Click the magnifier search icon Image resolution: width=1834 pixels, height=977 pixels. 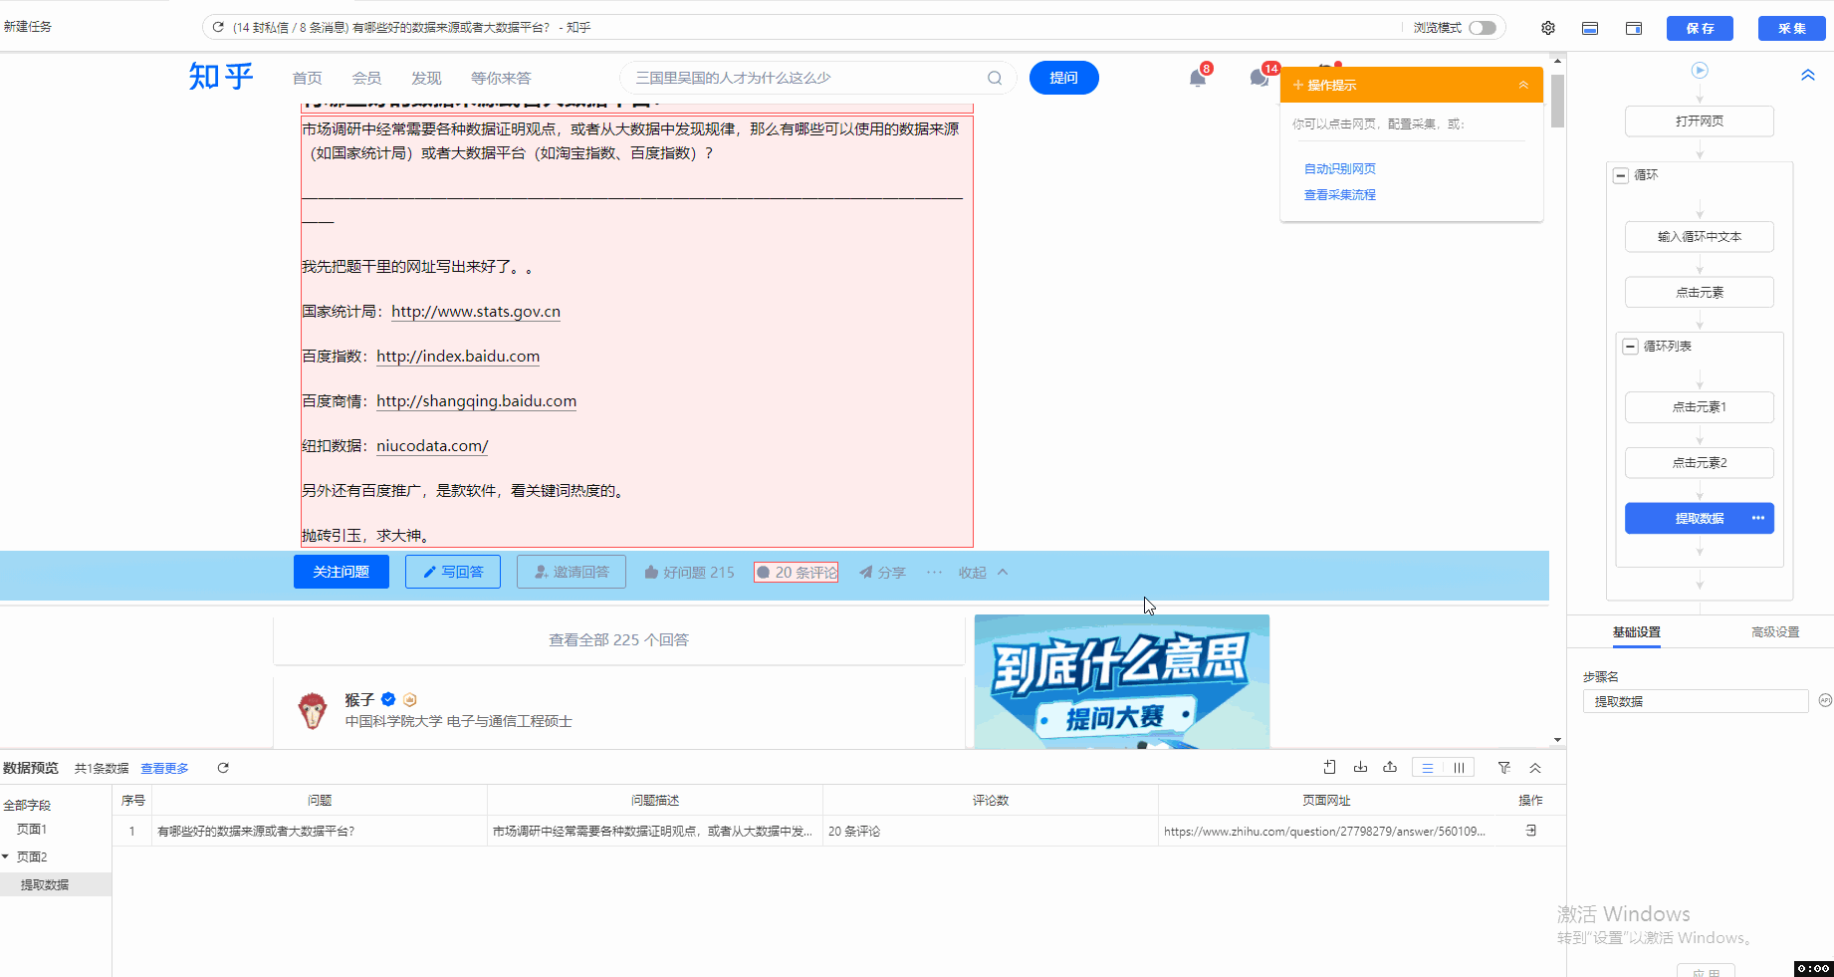(x=995, y=78)
